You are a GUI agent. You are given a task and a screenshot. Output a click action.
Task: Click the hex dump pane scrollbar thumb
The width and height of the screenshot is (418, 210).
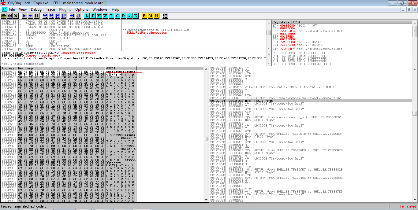(x=206, y=139)
